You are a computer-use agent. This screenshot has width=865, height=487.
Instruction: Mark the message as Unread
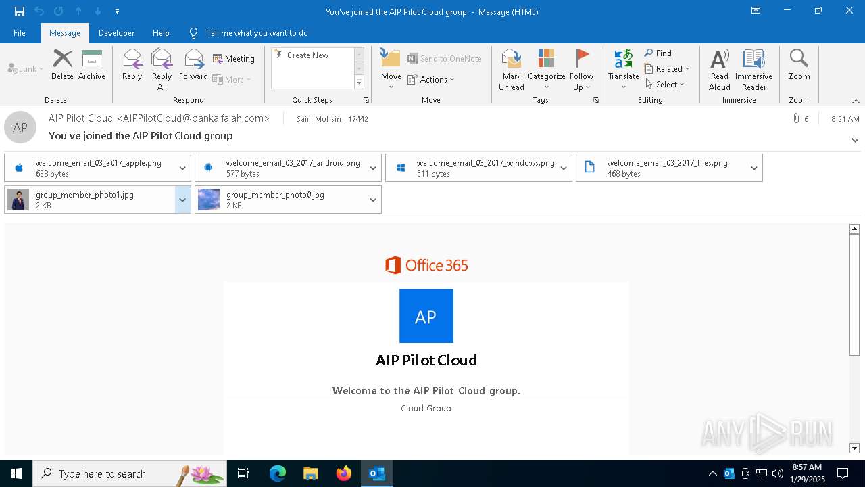pos(512,70)
